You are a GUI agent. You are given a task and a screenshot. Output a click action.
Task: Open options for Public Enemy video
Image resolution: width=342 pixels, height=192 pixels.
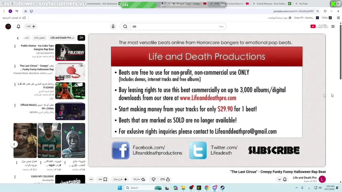(x=15, y=46)
